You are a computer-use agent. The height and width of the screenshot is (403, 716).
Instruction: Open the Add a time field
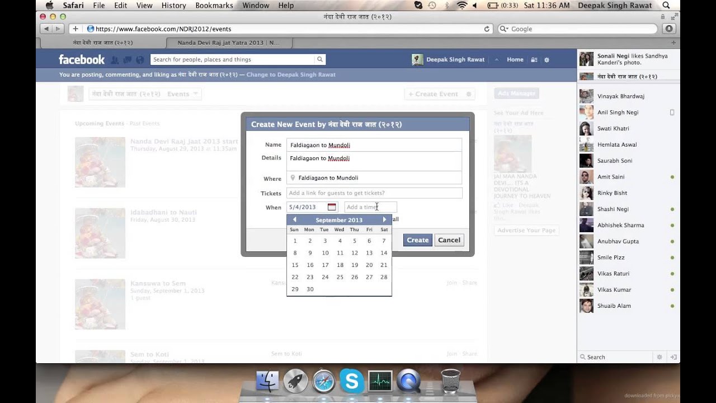[x=370, y=207]
